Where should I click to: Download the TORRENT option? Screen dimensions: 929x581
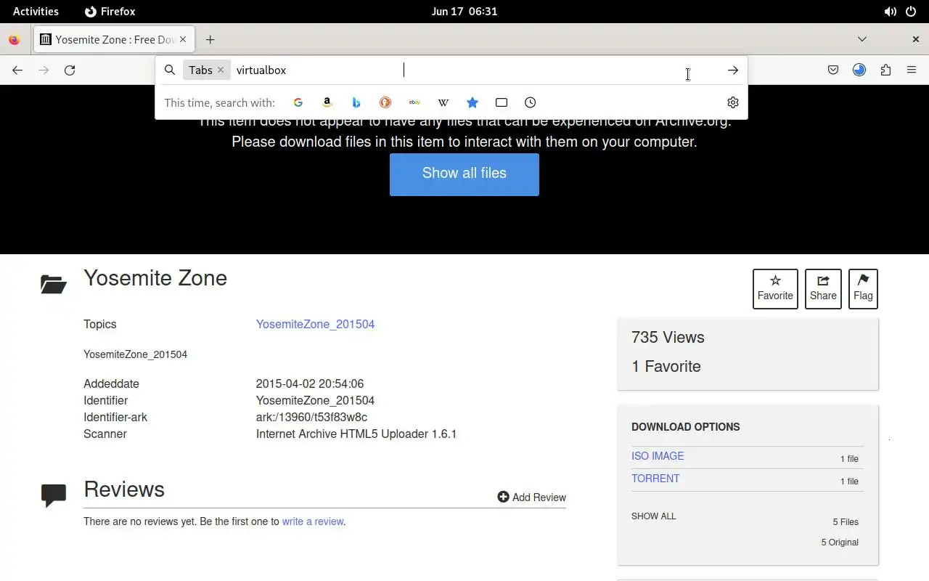(655, 479)
